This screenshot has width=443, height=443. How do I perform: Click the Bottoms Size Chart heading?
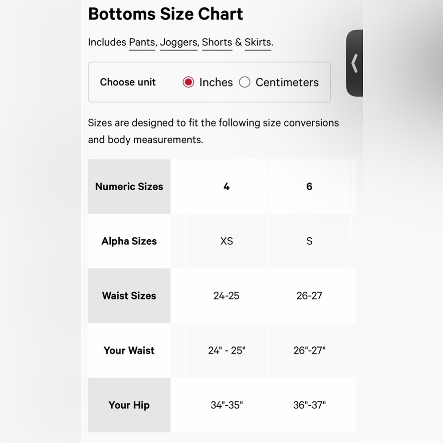[166, 14]
